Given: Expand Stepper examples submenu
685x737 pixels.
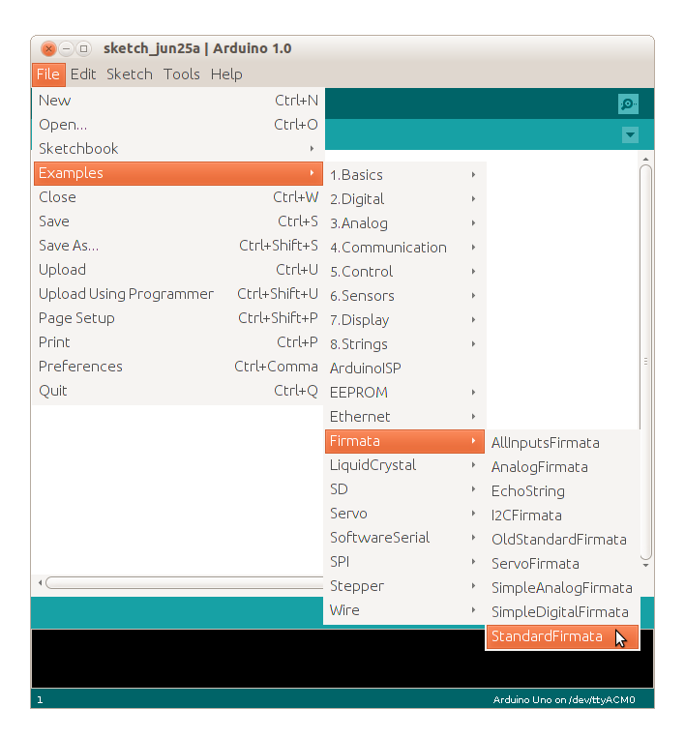Looking at the screenshot, I should (x=404, y=586).
